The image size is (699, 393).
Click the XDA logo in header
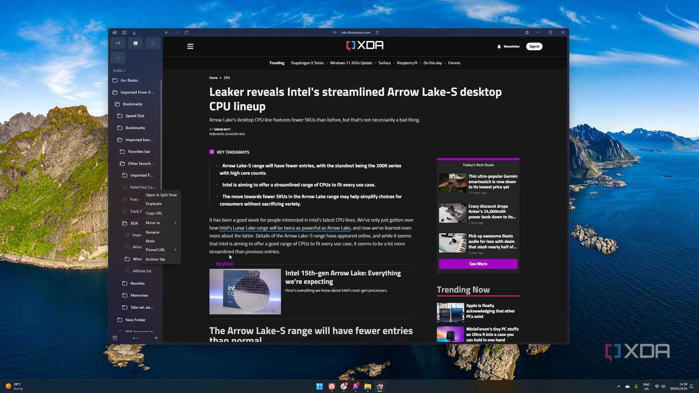tap(365, 46)
